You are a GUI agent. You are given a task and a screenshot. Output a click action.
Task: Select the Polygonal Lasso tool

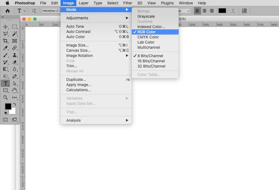click(5, 33)
